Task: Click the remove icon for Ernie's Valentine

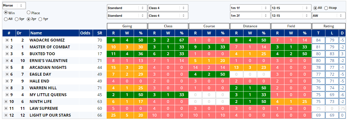Action: [x=7, y=61]
